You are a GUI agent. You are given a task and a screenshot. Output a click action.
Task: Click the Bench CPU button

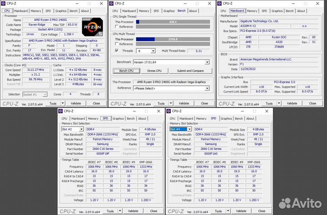click(x=126, y=71)
